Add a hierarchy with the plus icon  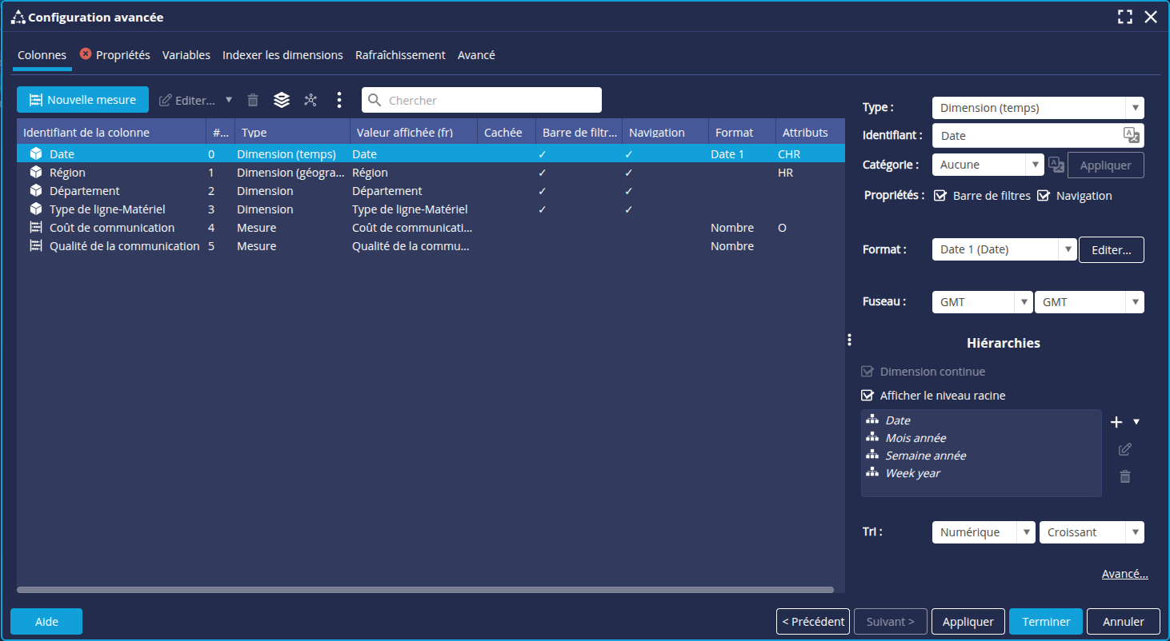[x=1117, y=422]
